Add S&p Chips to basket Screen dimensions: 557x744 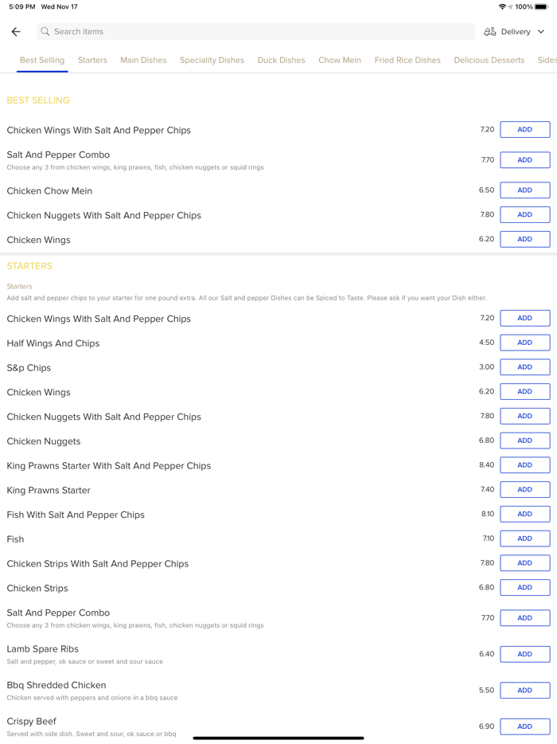(524, 367)
